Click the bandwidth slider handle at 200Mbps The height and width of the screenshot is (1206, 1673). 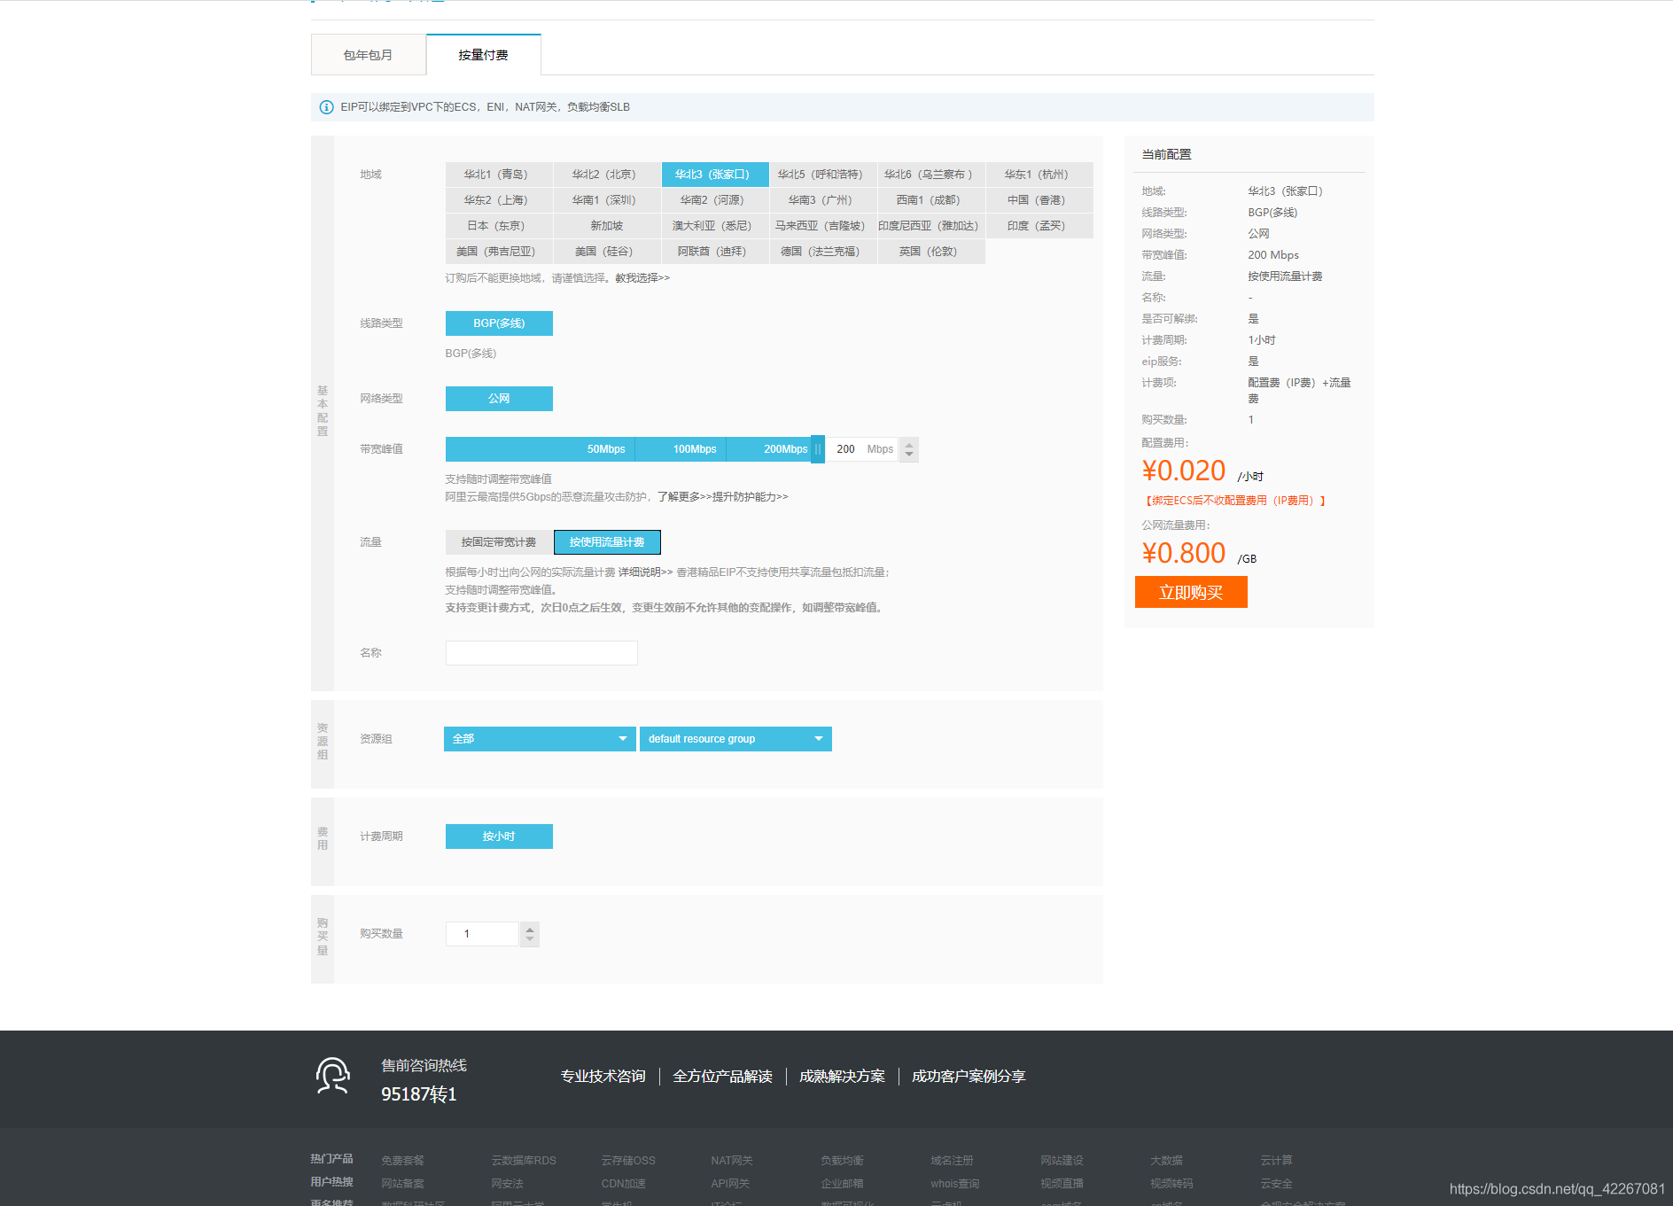[x=818, y=449]
